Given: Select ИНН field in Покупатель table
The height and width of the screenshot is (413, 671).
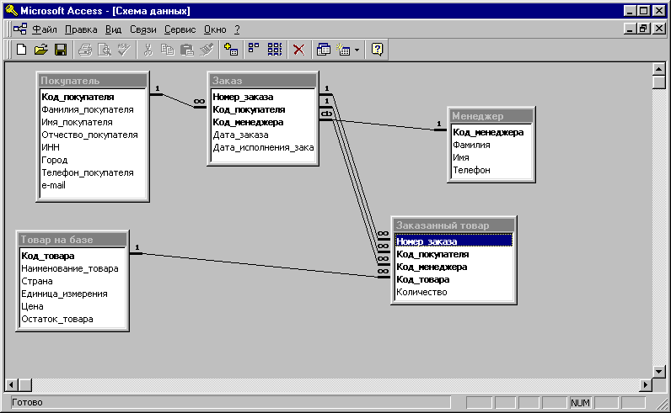Looking at the screenshot, I should [93, 147].
